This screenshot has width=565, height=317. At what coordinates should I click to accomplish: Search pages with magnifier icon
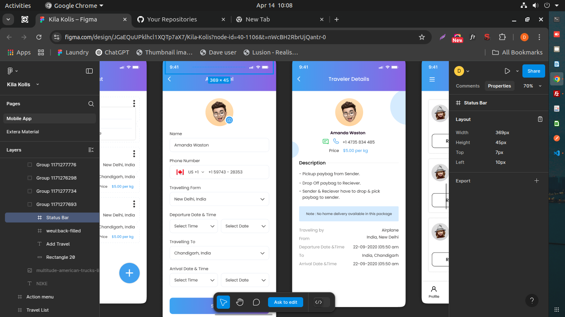91,104
